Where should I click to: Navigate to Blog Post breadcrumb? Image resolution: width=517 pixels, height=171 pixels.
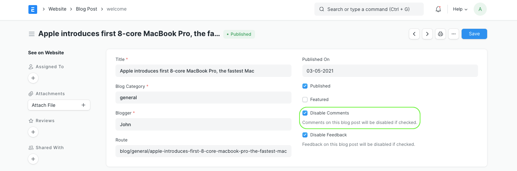click(x=86, y=9)
